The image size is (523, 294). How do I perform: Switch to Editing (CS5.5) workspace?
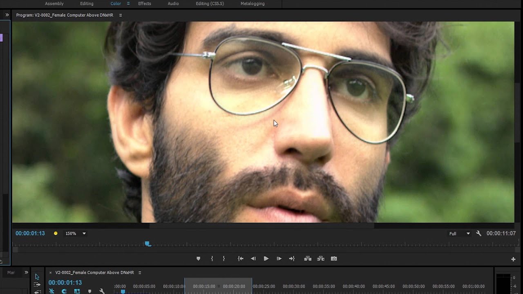click(210, 4)
